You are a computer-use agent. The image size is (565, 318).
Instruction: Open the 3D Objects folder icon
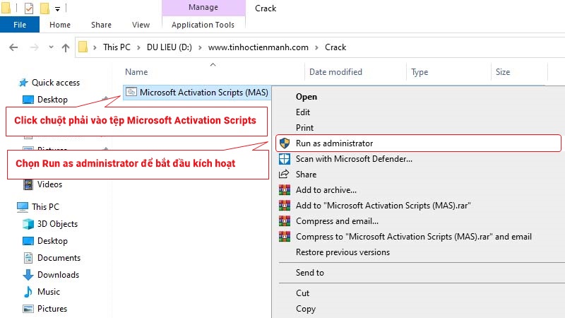point(28,224)
